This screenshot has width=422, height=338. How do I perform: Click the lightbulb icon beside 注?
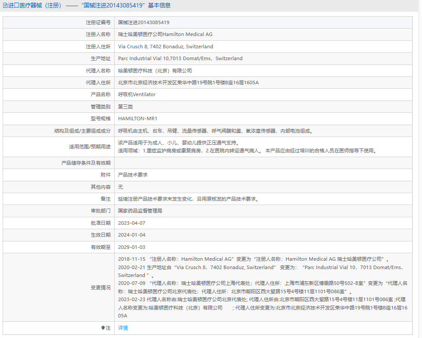pos(103,328)
